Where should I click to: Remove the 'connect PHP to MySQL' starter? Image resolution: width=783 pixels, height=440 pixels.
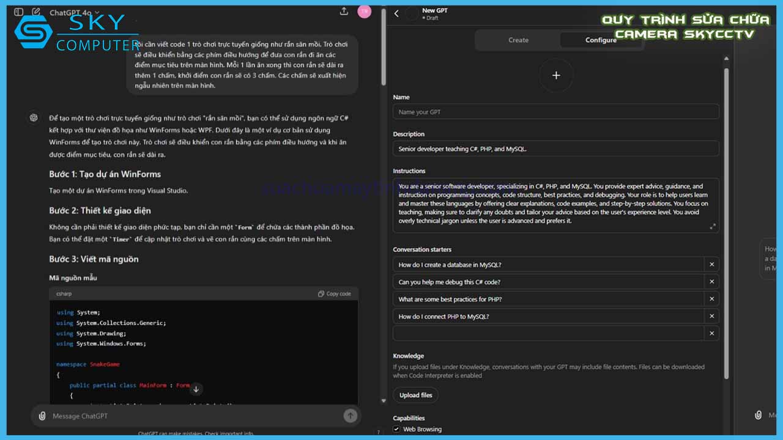click(x=712, y=316)
